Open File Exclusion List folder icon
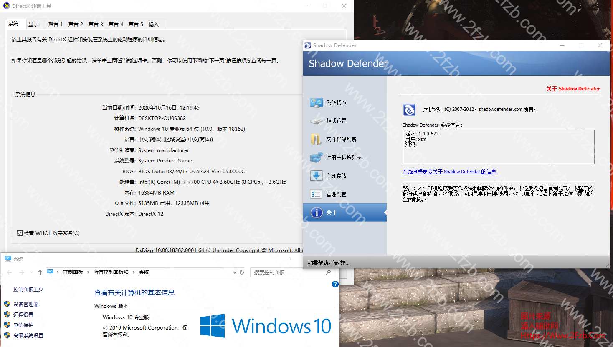The width and height of the screenshot is (613, 347). [x=316, y=139]
